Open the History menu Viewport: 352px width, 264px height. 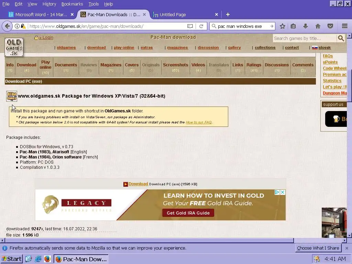coord(49,4)
